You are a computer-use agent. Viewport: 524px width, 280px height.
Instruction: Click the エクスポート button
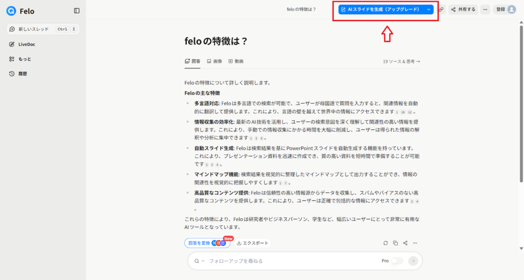click(x=252, y=243)
